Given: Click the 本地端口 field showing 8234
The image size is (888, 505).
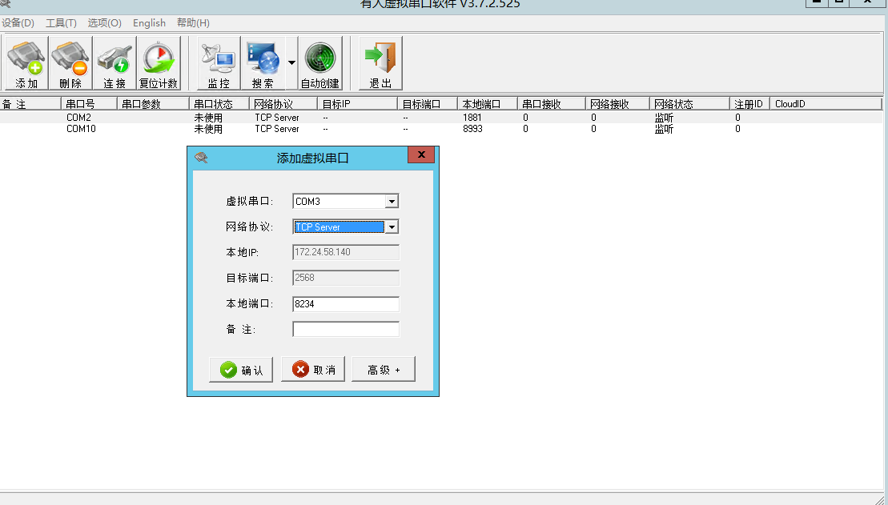Looking at the screenshot, I should pyautogui.click(x=345, y=304).
